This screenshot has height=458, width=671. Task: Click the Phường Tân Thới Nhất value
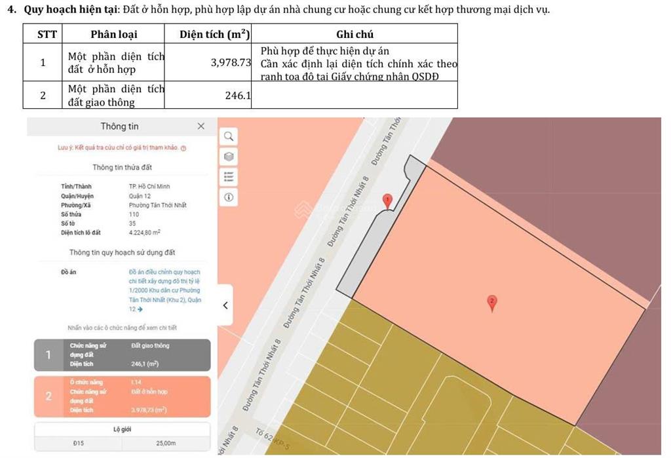pos(157,205)
